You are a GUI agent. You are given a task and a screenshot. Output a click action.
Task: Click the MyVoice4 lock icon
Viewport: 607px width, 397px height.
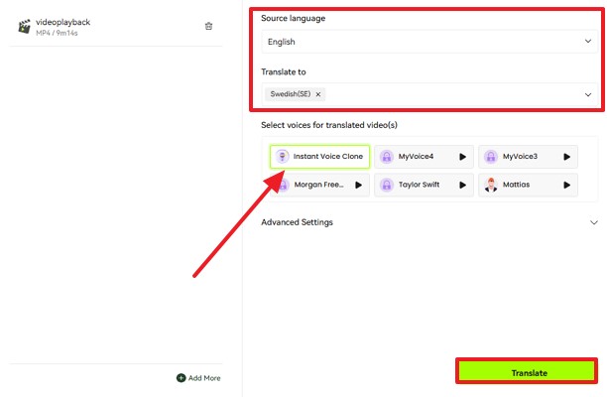387,157
